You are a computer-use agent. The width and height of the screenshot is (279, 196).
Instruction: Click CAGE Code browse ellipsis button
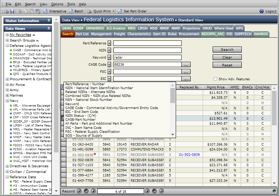(x=186, y=64)
